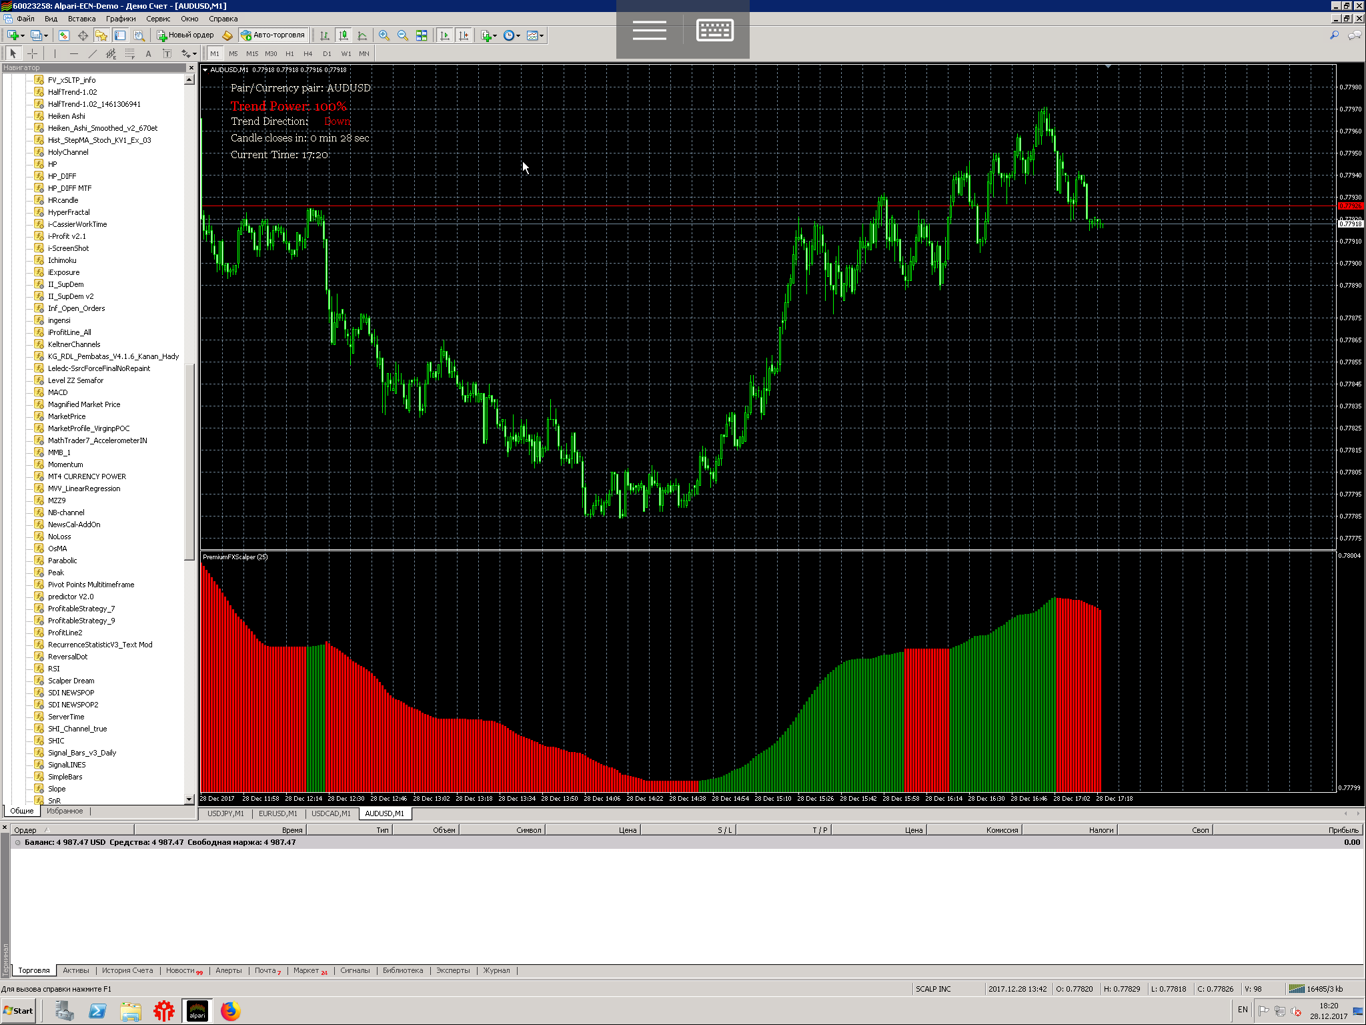Viewport: 1366px width, 1025px height.
Task: Click the search magnifier in the toolbar
Action: click(x=1334, y=35)
